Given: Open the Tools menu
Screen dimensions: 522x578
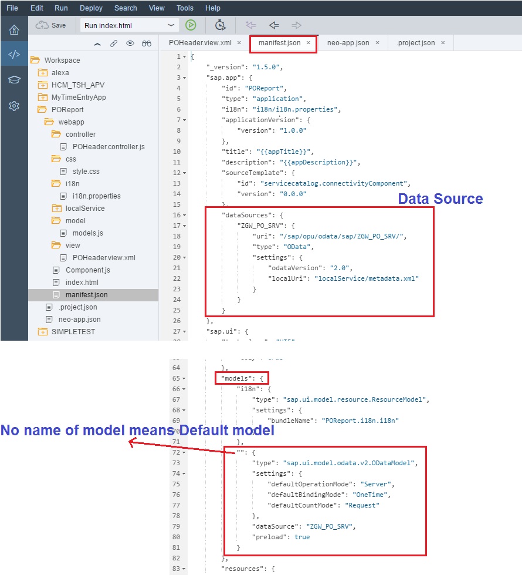Looking at the screenshot, I should [x=185, y=8].
